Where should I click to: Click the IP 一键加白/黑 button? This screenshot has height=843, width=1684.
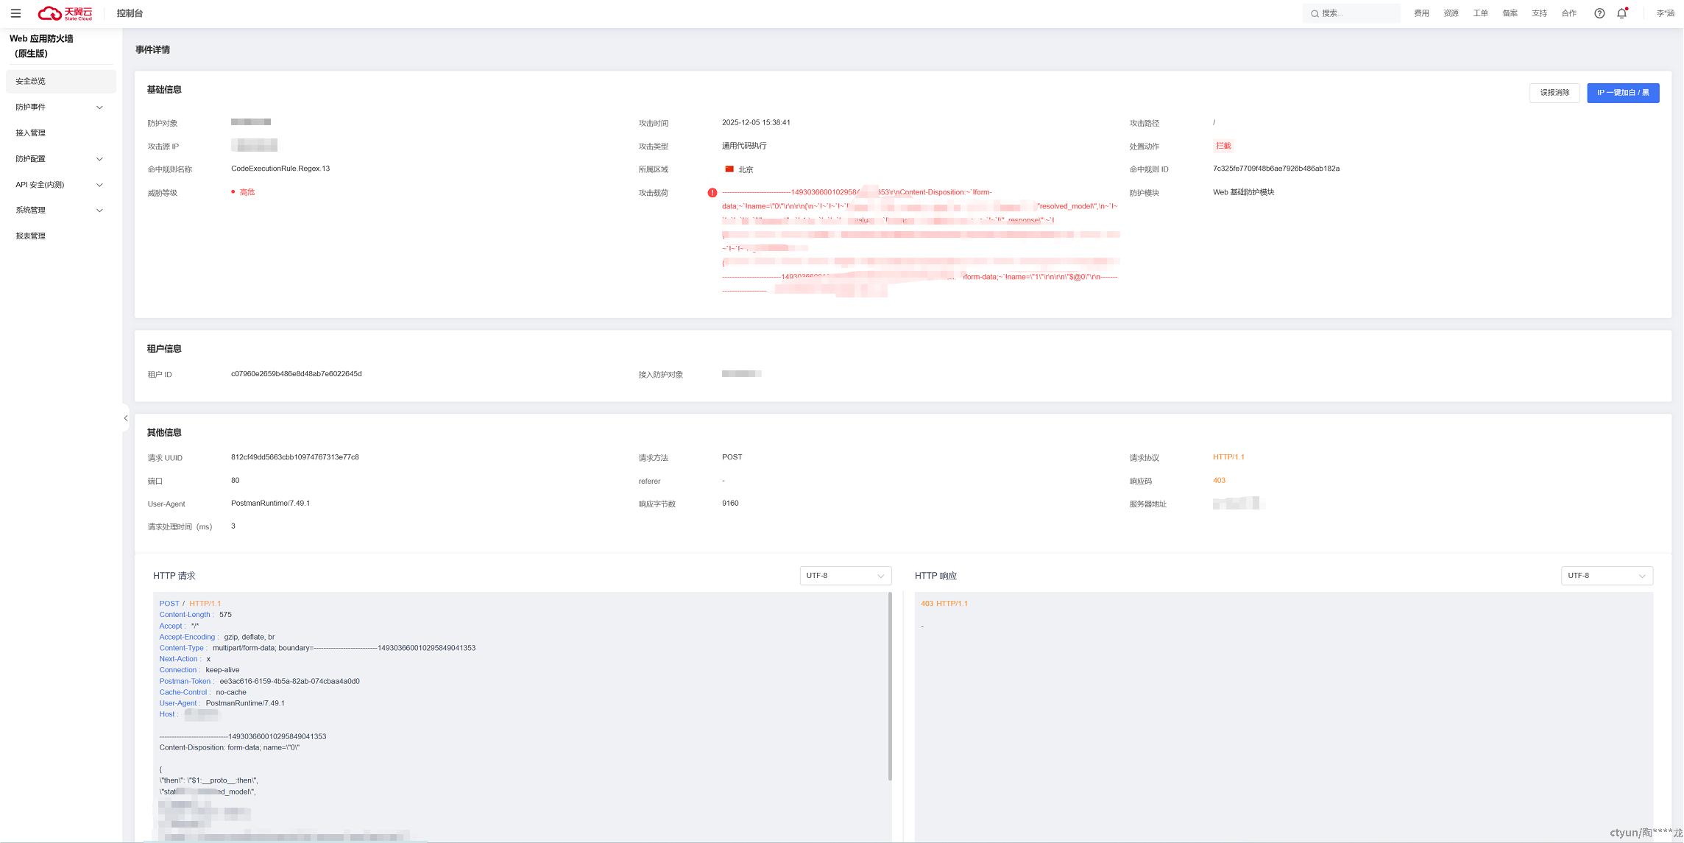1622,93
